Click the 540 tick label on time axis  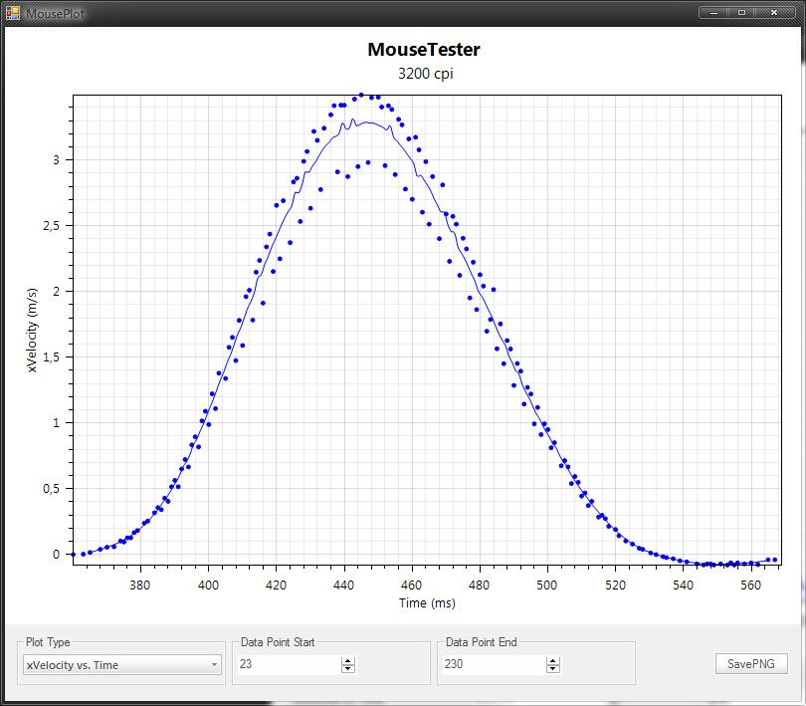click(x=684, y=586)
